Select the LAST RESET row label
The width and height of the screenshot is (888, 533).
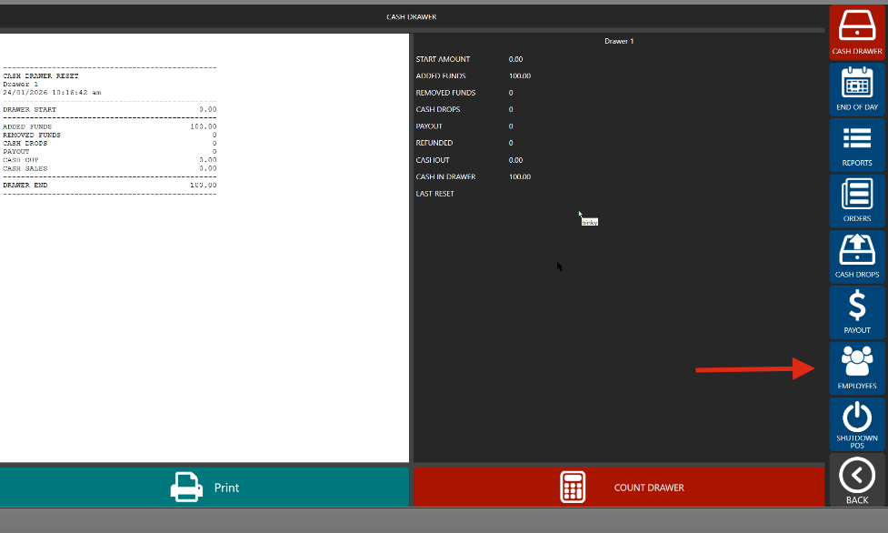[x=434, y=194]
